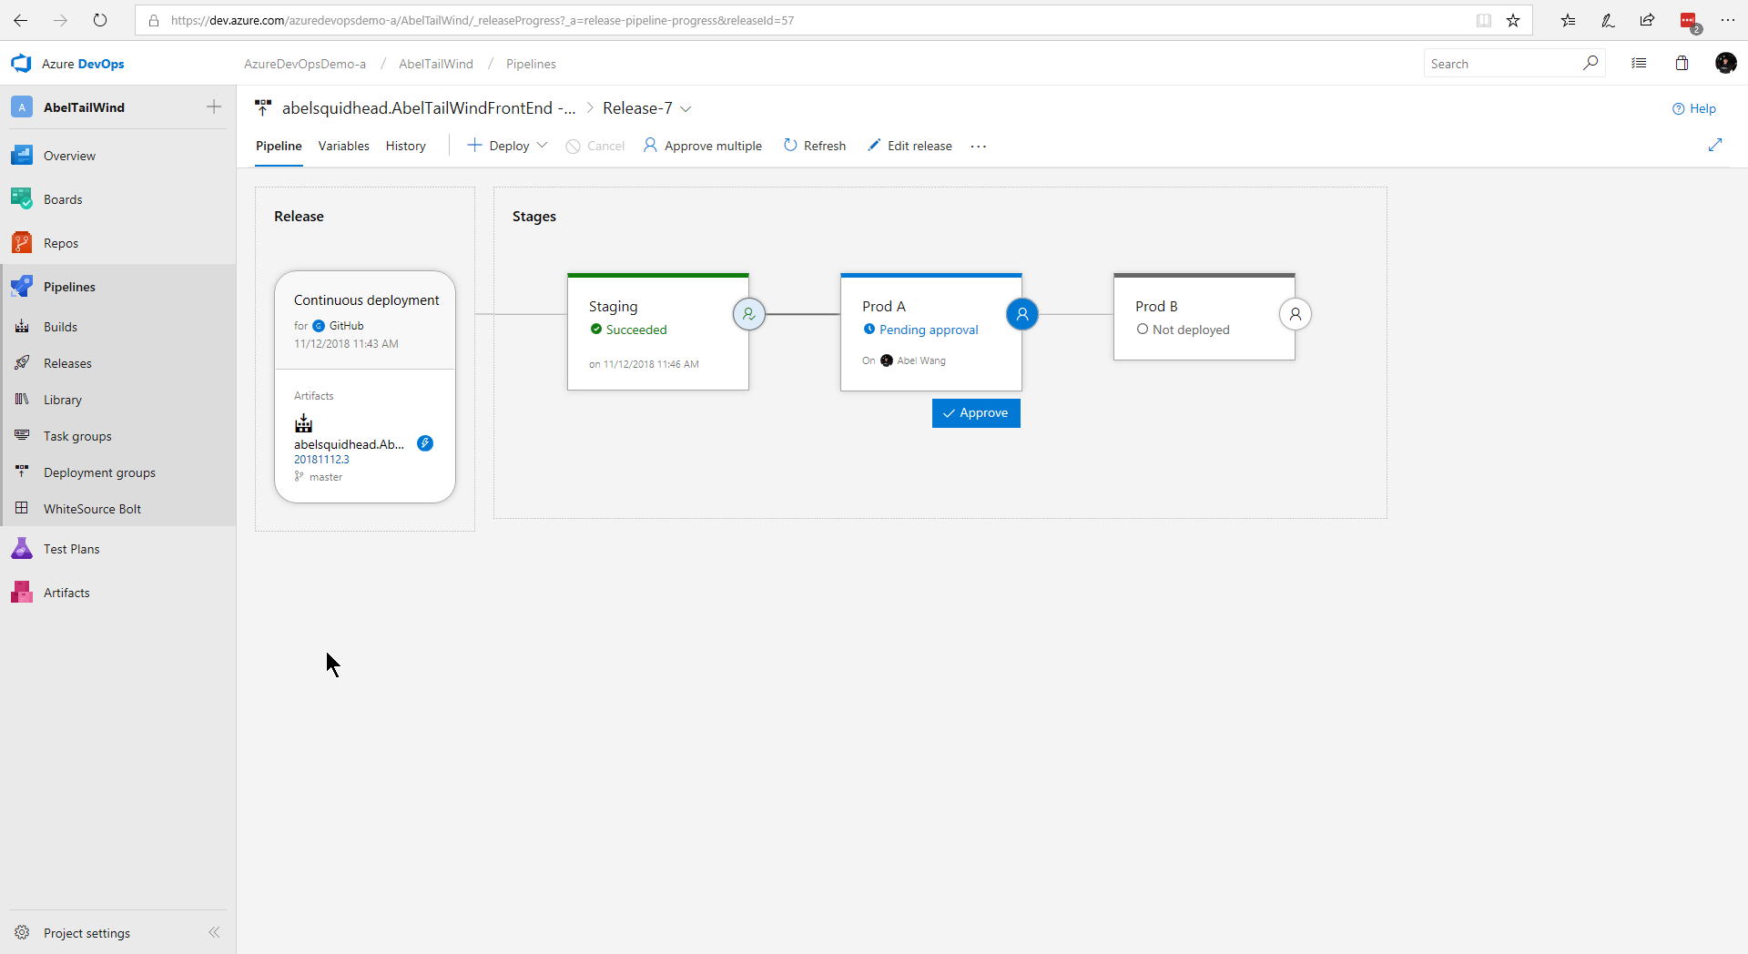This screenshot has width=1748, height=954.
Task: Add new item with plus icon beside AbelTailWind
Action: pos(214,107)
